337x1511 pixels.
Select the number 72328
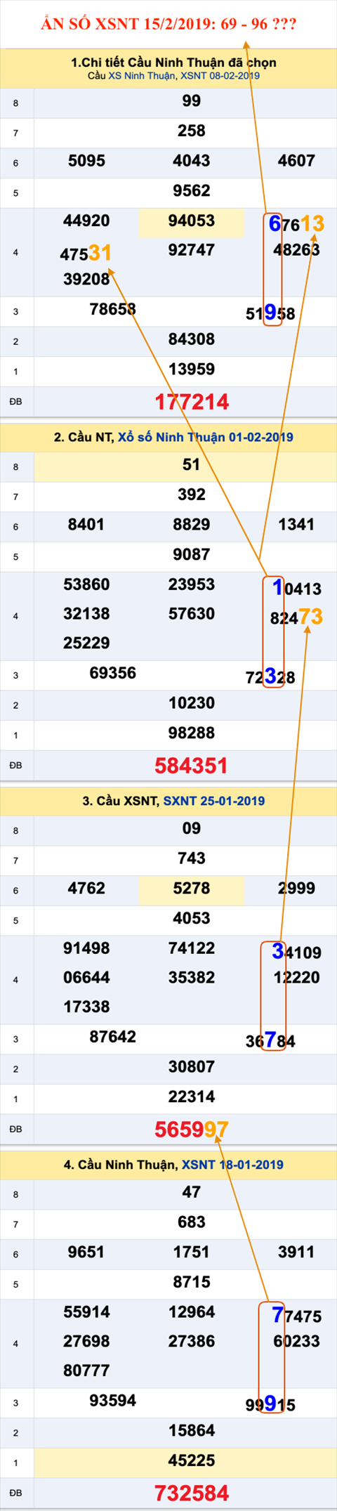pyautogui.click(x=270, y=676)
